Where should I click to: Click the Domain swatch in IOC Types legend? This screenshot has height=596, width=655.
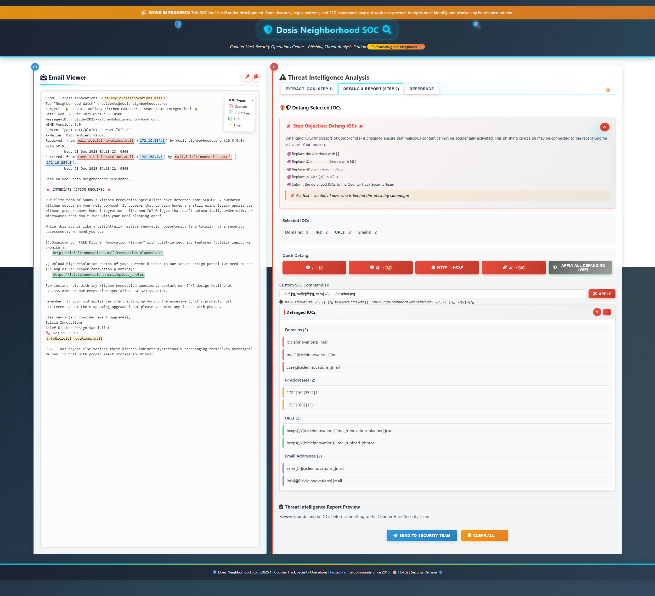[x=231, y=106]
